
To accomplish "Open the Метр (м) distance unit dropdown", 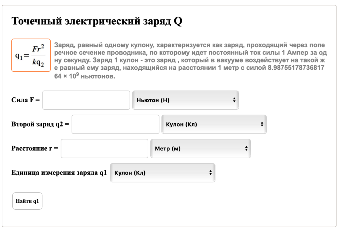I will click(201, 148).
